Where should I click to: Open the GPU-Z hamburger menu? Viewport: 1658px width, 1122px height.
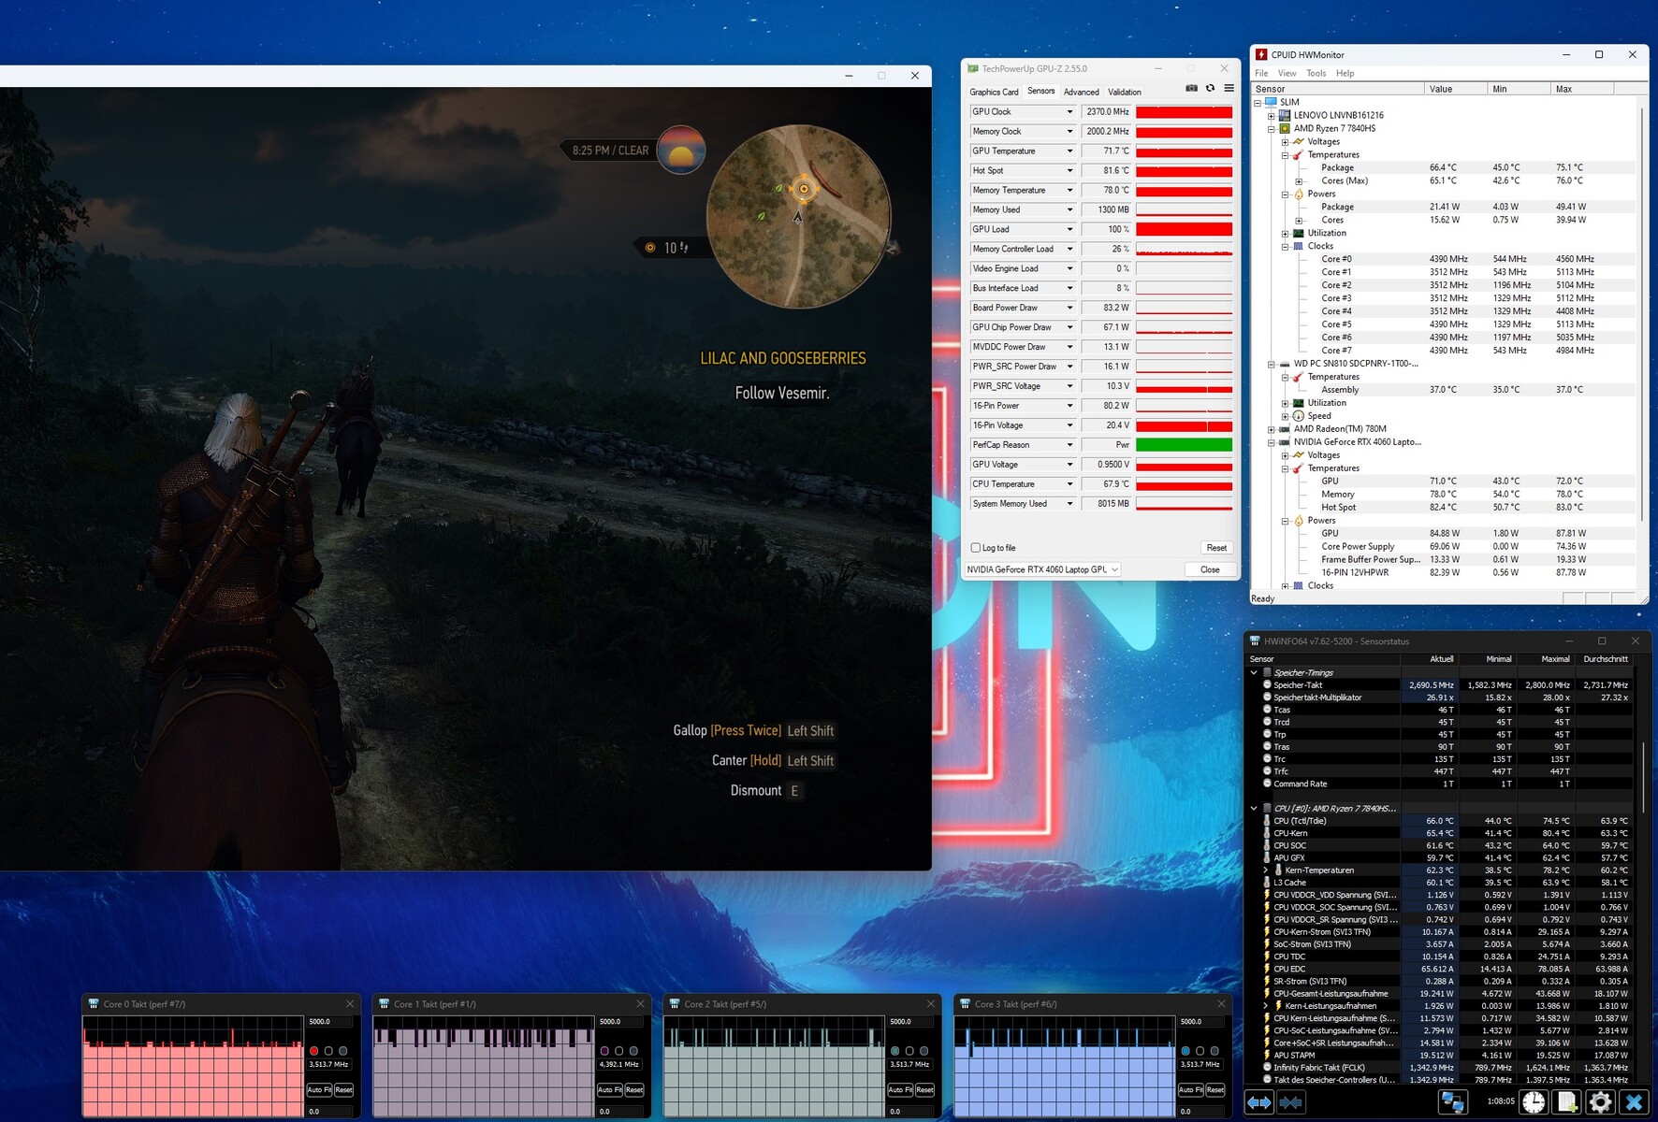[x=1229, y=88]
